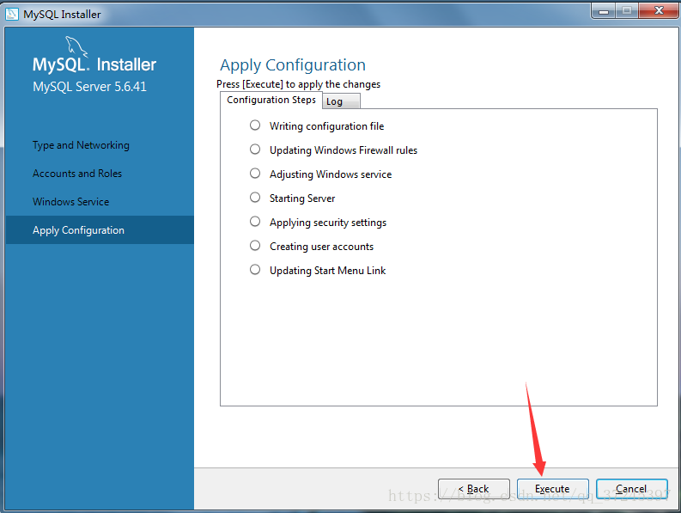Click the 'Starting Server' step text
This screenshot has height=513, width=681.
pyautogui.click(x=302, y=198)
